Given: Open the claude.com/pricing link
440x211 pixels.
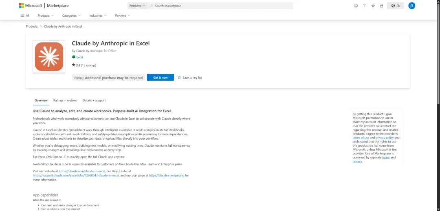Looking at the screenshot, I should (x=166, y=176).
